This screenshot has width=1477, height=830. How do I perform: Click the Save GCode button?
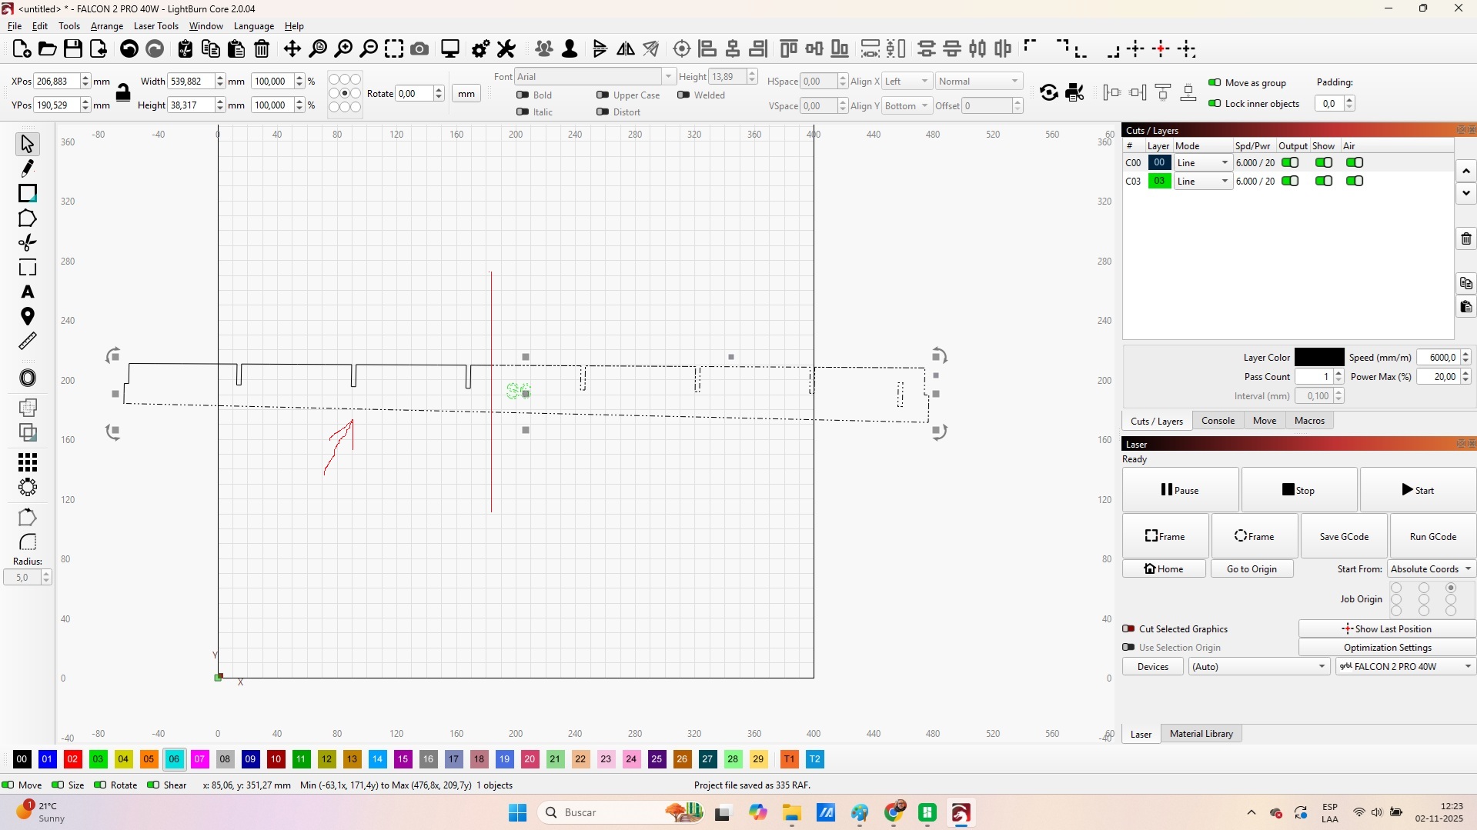(1344, 537)
